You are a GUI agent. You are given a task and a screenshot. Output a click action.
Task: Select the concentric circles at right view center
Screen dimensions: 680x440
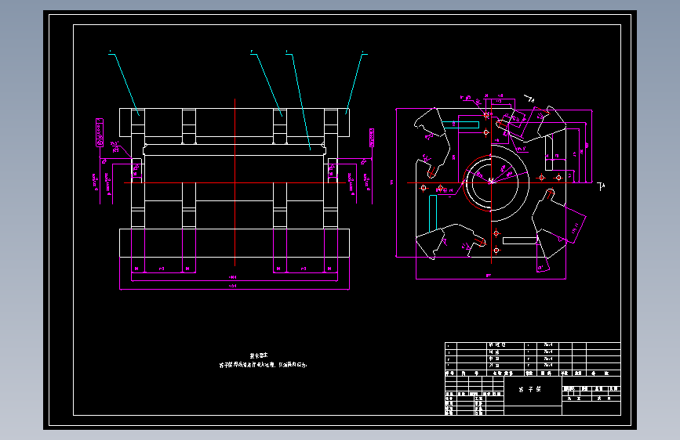491,182
